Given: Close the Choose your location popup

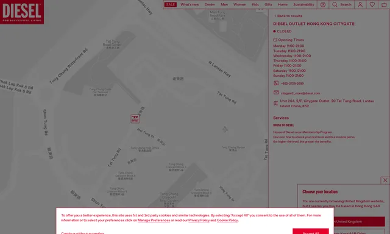Looking at the screenshot, I should tap(385, 180).
